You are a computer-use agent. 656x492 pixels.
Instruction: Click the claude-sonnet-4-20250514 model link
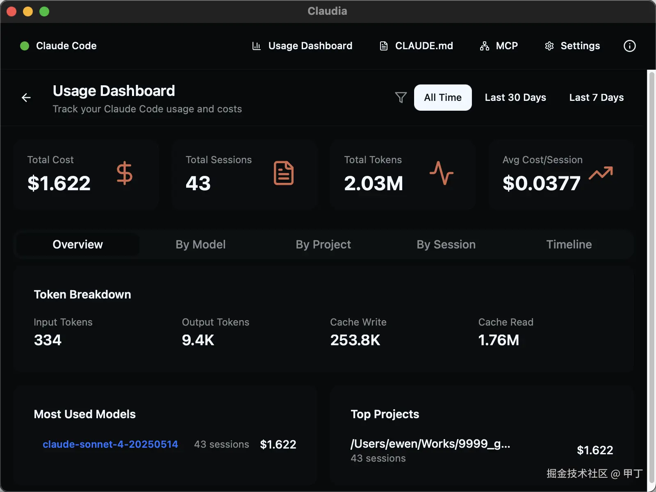(110, 444)
